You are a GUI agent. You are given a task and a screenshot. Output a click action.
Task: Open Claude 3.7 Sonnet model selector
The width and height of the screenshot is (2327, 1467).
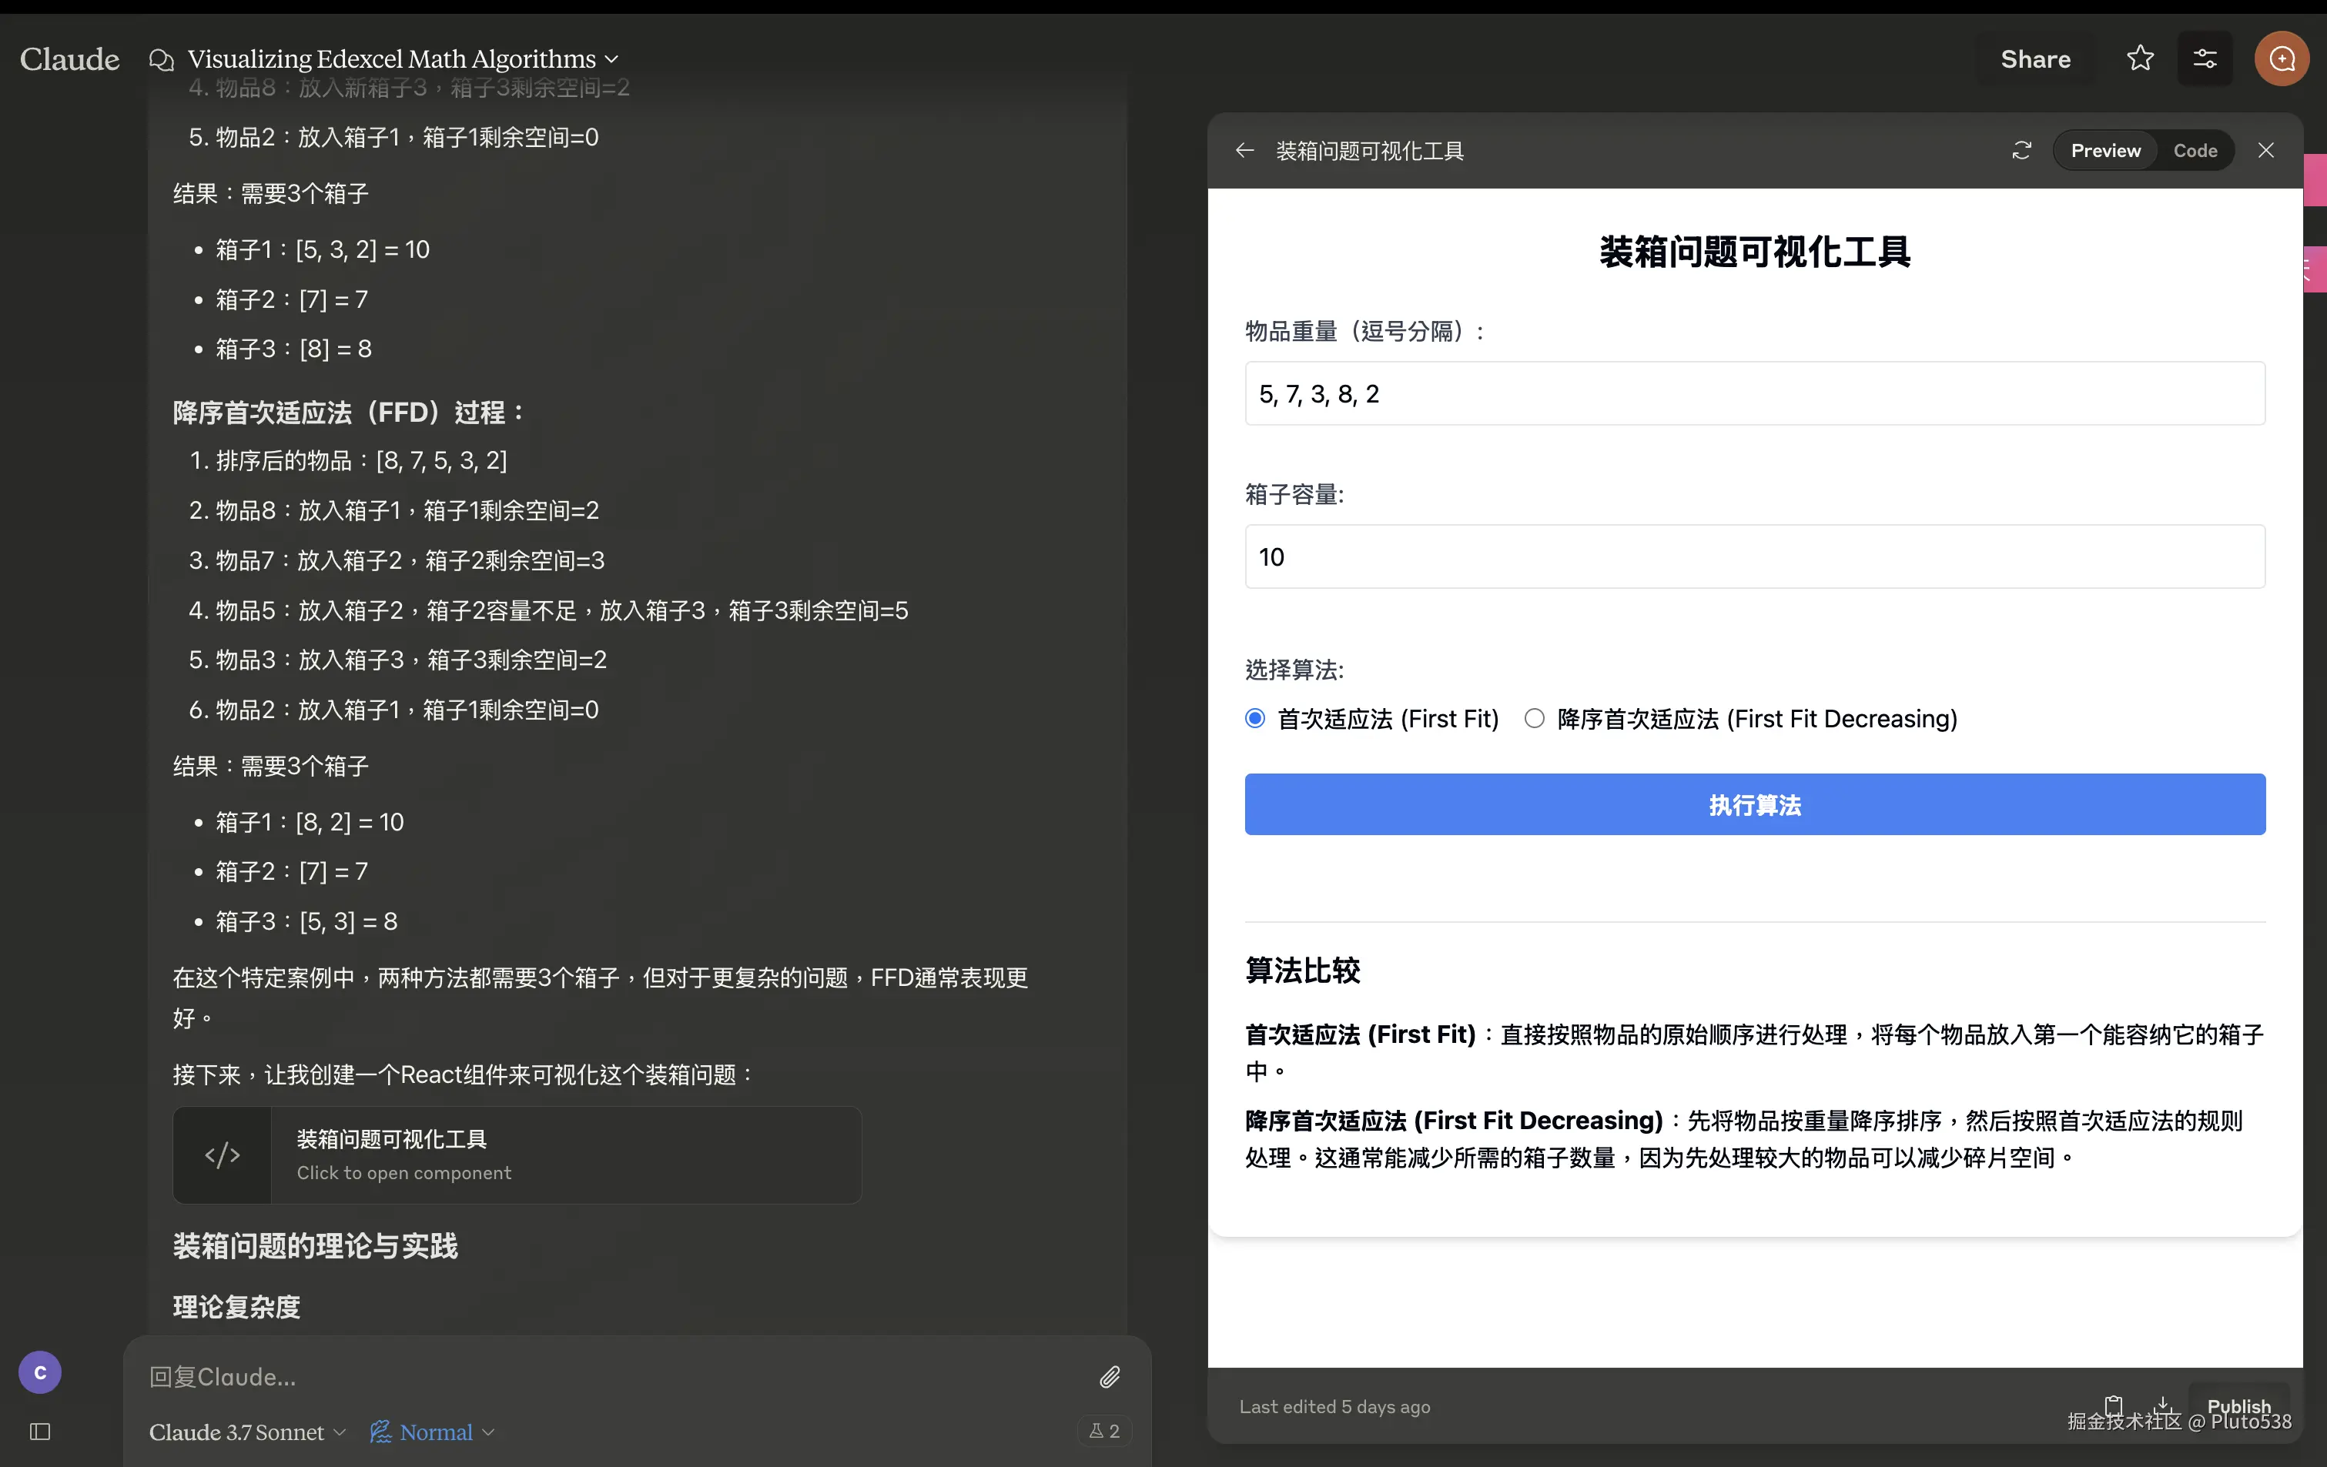point(247,1432)
